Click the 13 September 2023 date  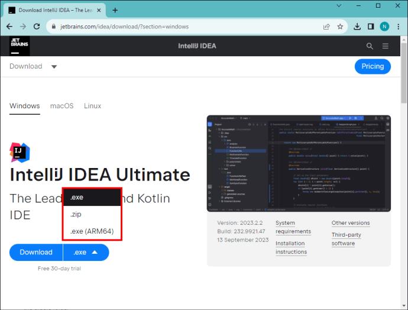pos(243,240)
